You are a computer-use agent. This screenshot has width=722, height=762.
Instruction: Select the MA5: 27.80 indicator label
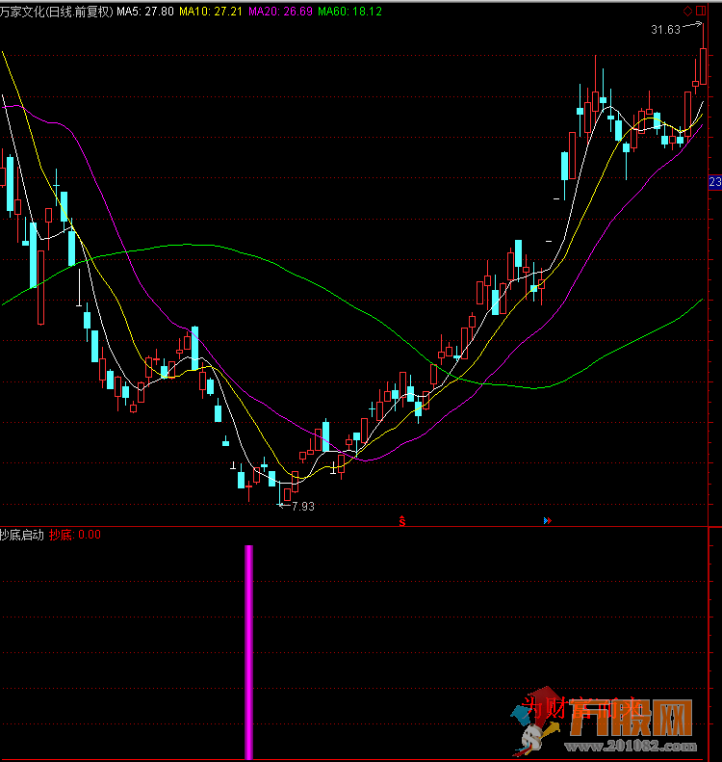click(x=145, y=12)
